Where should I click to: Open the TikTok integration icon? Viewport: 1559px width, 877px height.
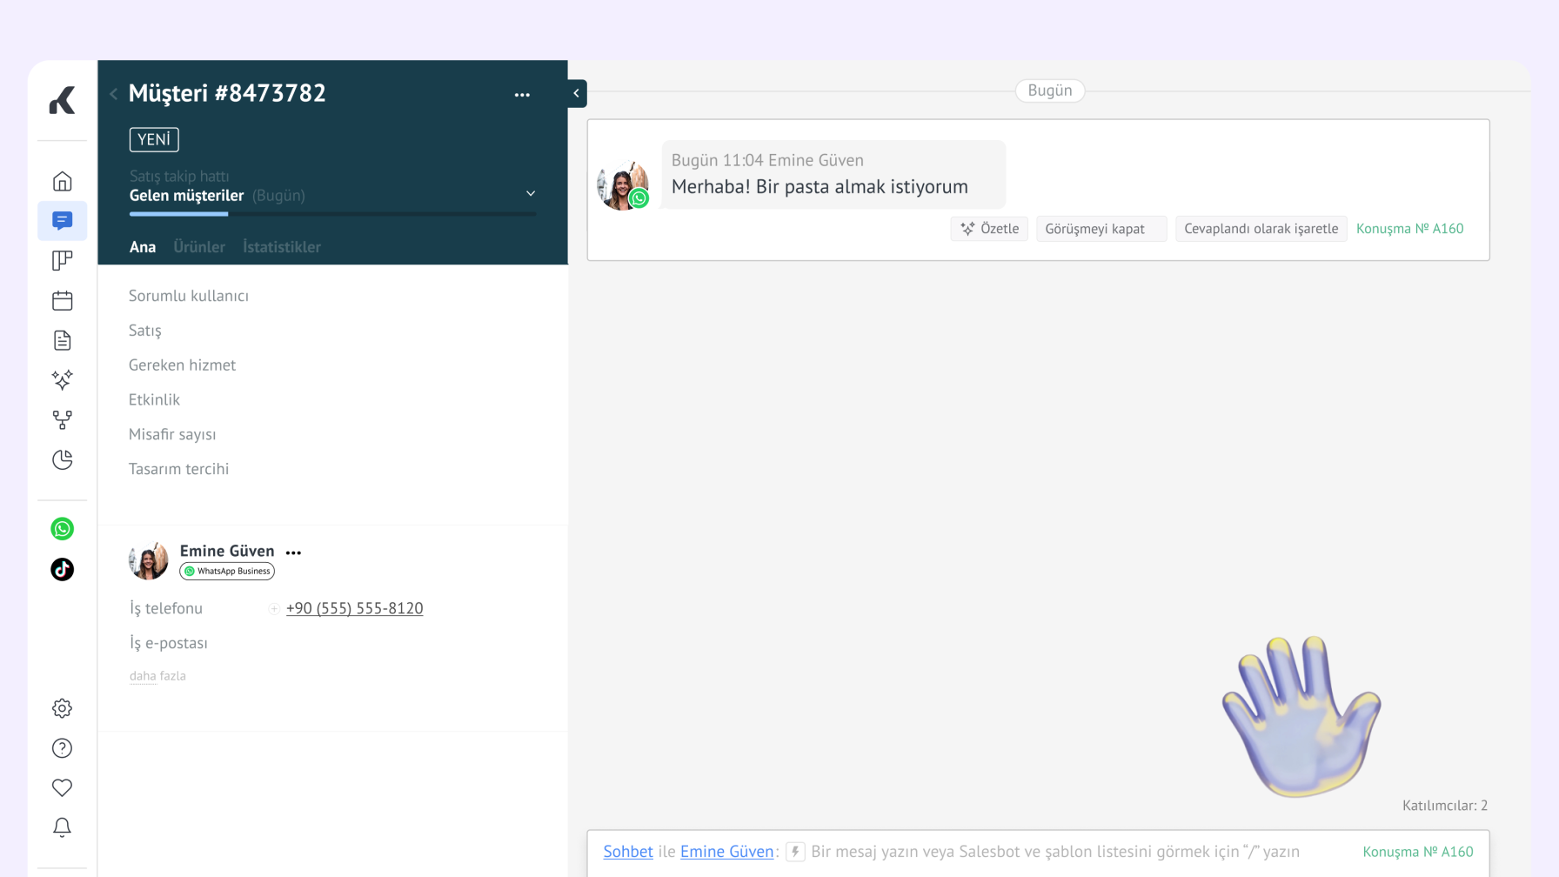pos(62,570)
